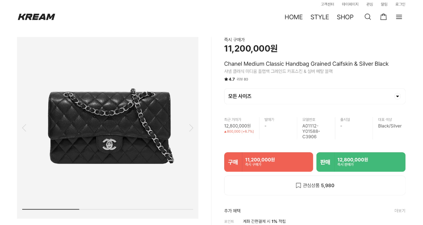Open the STYLE menu
The width and height of the screenshot is (423, 225).
click(320, 17)
